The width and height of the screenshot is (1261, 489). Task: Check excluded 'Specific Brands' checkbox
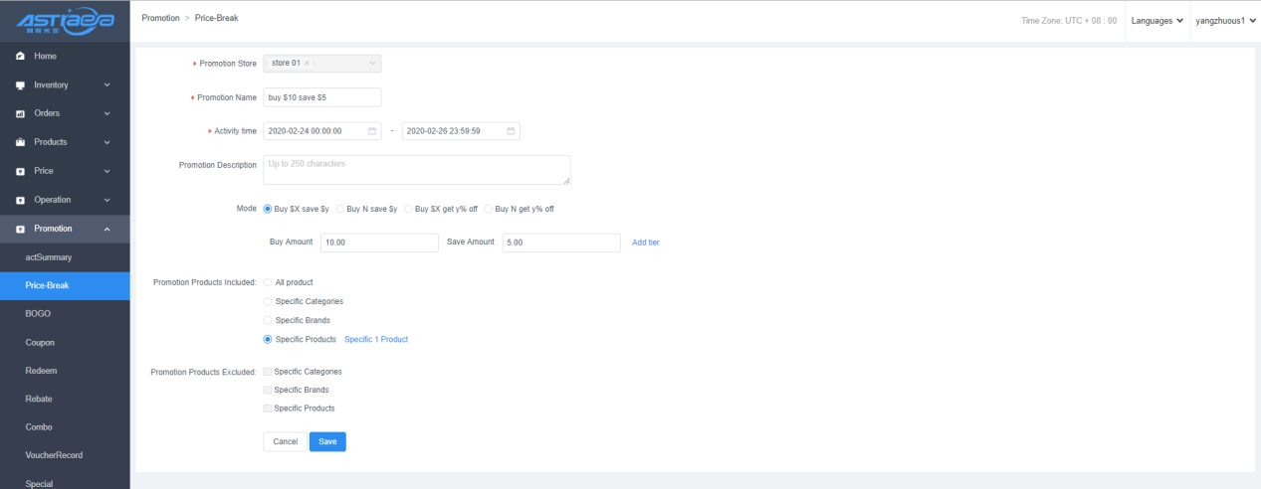coord(267,390)
